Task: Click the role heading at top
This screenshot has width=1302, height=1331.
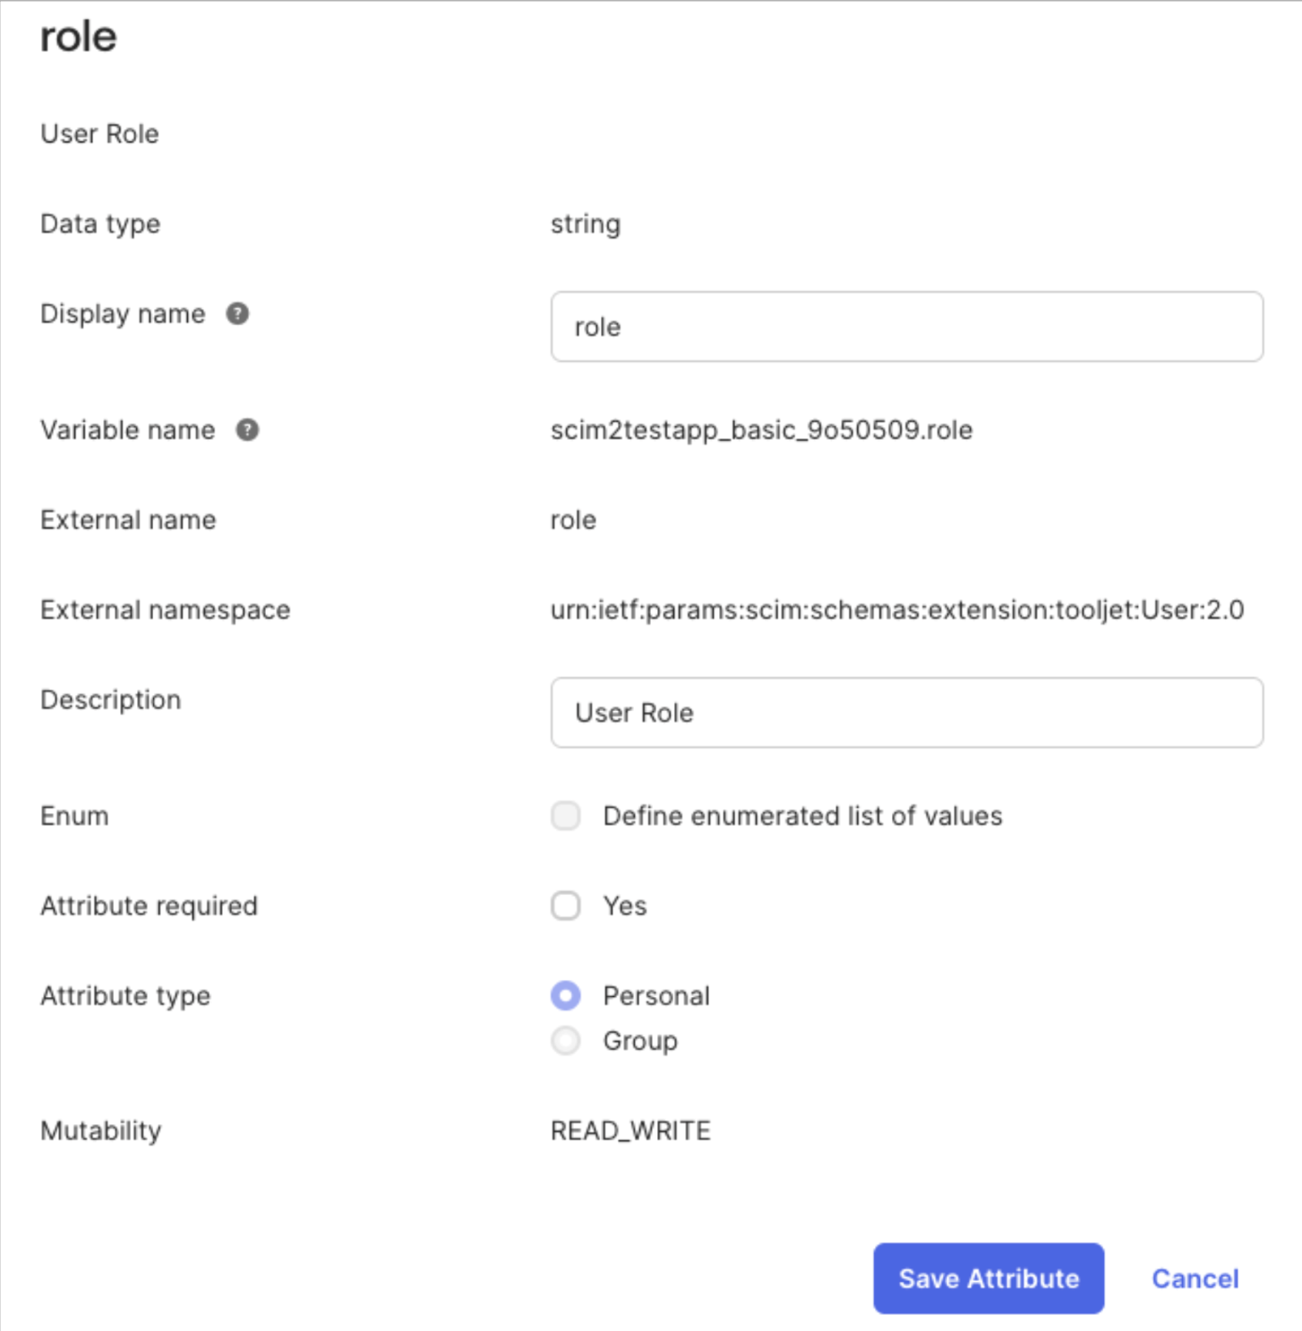Action: point(78,37)
